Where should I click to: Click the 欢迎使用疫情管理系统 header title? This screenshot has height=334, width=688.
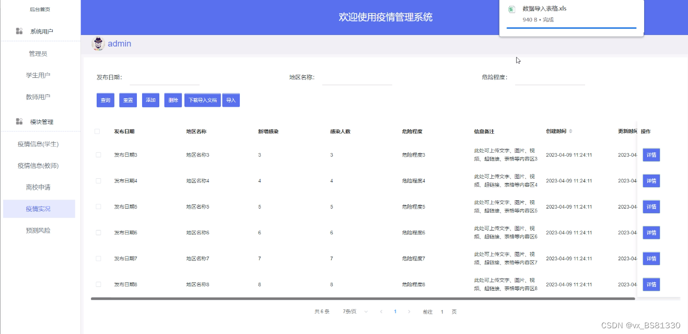point(386,17)
